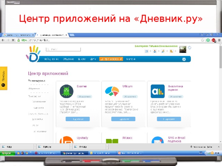Click the ЯКласс green app icon

click(x=112, y=141)
